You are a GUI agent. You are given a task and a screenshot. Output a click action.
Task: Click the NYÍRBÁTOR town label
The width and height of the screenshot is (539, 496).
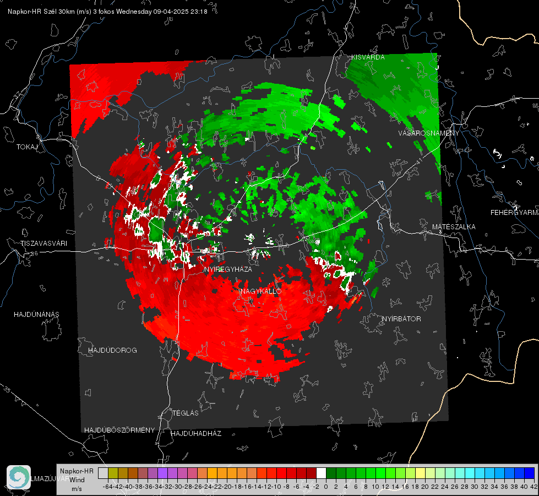click(x=401, y=319)
